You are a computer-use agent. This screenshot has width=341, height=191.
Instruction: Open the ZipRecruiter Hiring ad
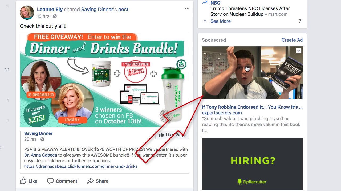click(252, 164)
